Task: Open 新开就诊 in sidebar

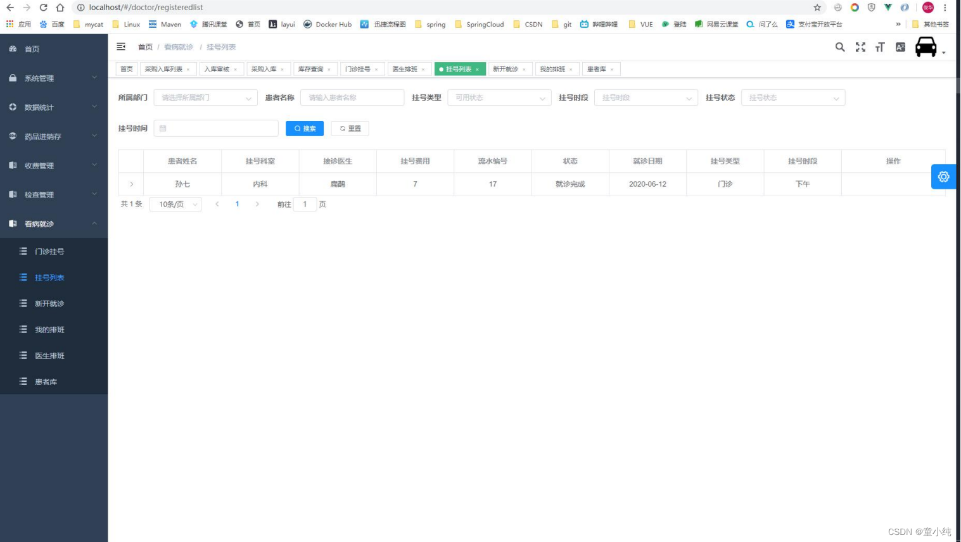Action: click(54, 303)
